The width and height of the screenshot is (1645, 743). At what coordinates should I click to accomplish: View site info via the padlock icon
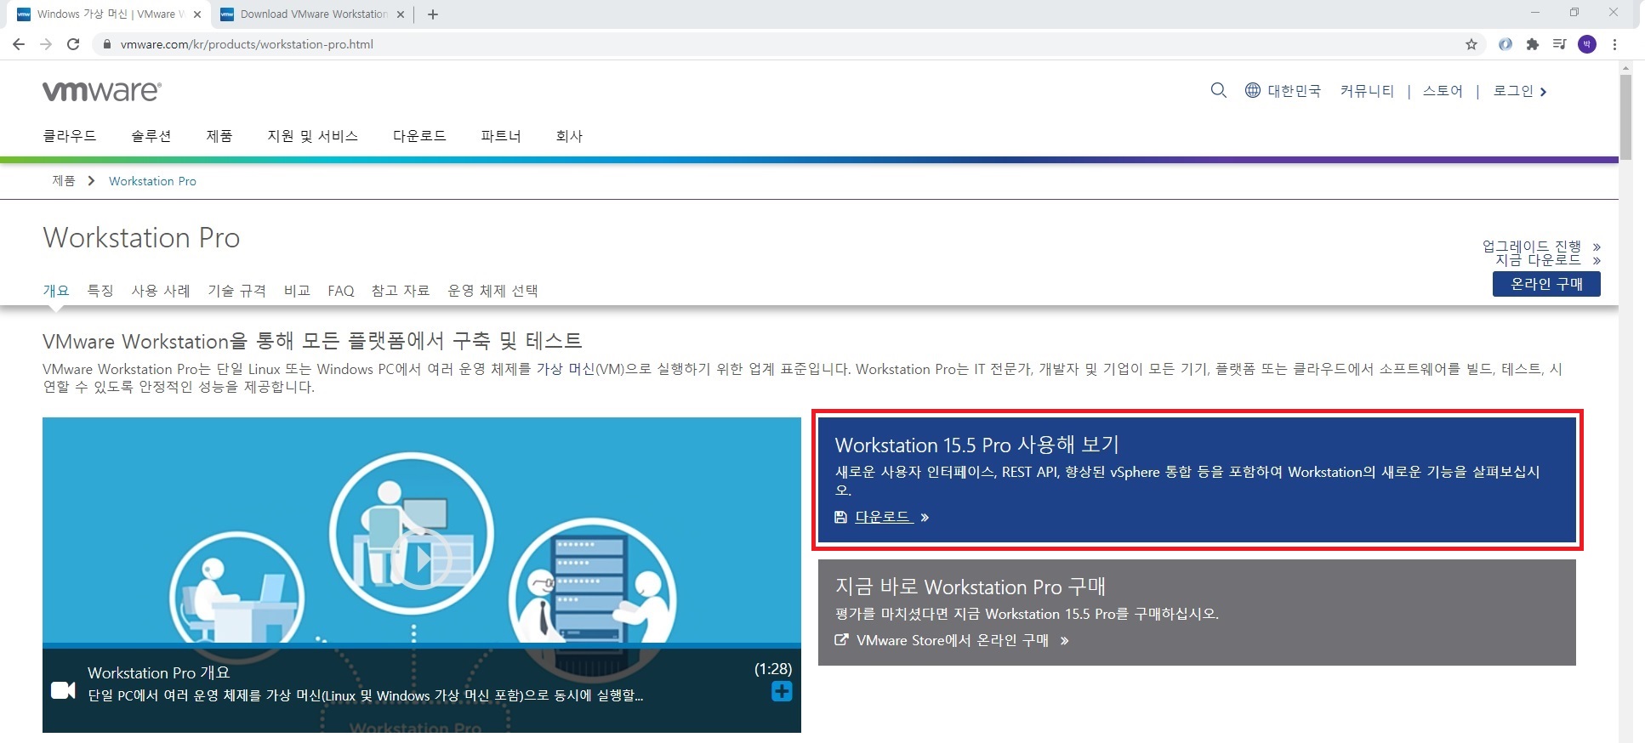pyautogui.click(x=106, y=44)
